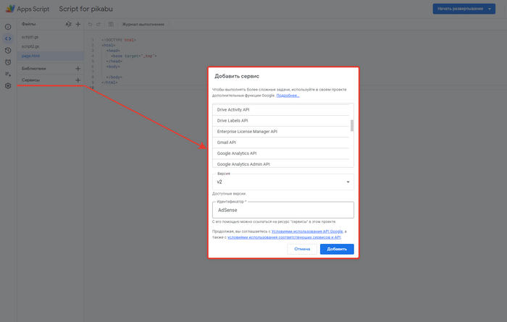Follow the Подробнее link in the dialog
The image size is (507, 322).
tap(288, 96)
